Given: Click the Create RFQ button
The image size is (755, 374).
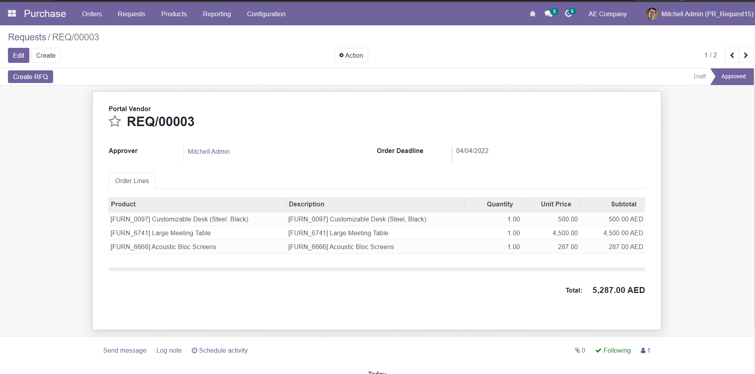Looking at the screenshot, I should point(31,77).
